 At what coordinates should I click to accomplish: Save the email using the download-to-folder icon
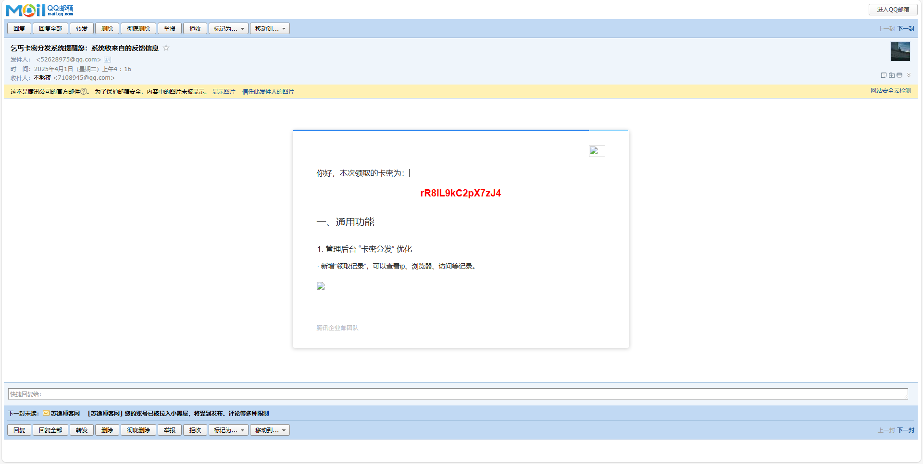(x=892, y=75)
